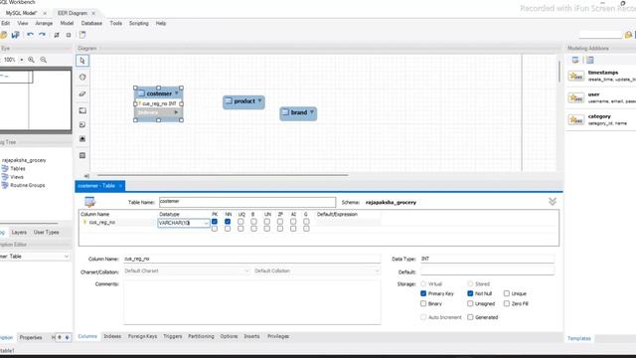Collapse table editor header double chevron
The height and width of the screenshot is (358, 636).
pyautogui.click(x=553, y=202)
